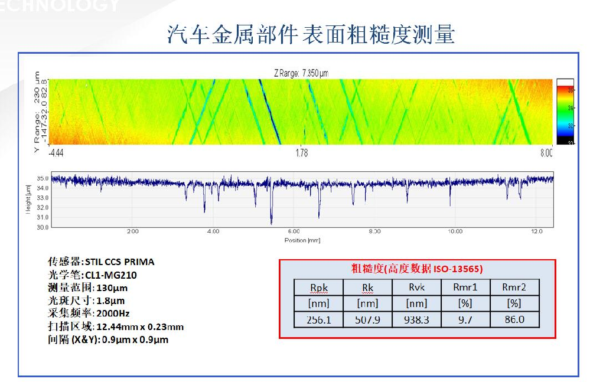590x382 pixels.
Task: Click the 256.1 value cell
Action: 319,319
